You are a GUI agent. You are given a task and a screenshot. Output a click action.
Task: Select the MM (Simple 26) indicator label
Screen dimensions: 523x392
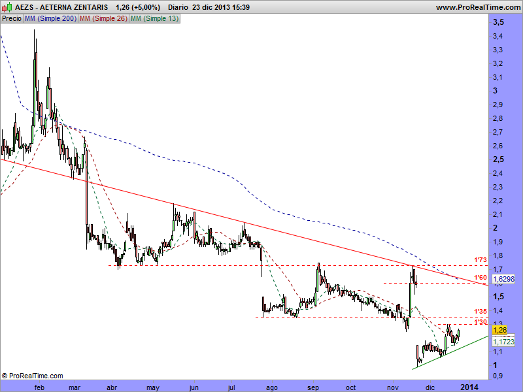(103, 19)
